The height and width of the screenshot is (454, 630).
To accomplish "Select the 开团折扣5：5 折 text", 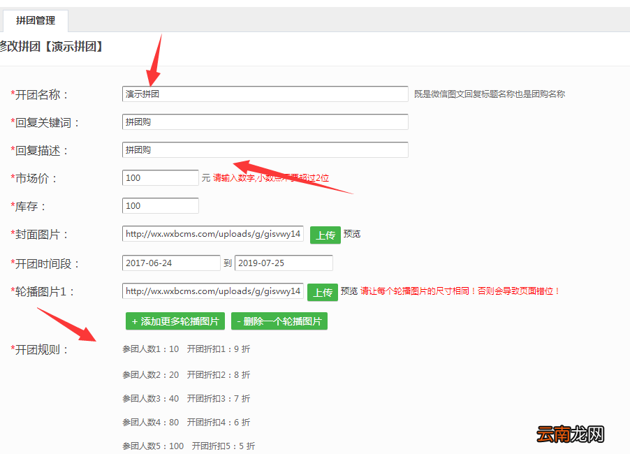I will (224, 446).
